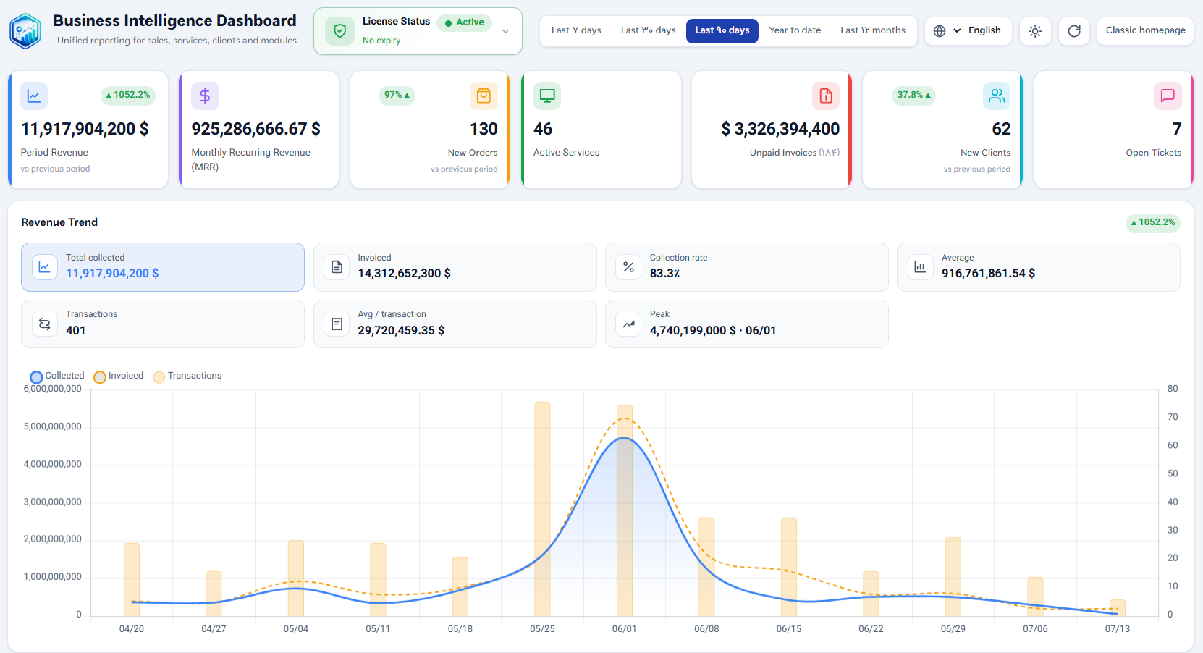Expand the License Status chevron

pos(505,31)
